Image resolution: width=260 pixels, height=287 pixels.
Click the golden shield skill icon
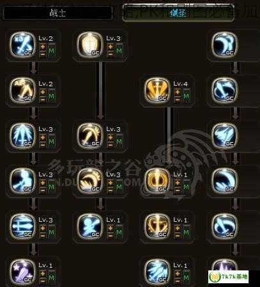point(90,45)
